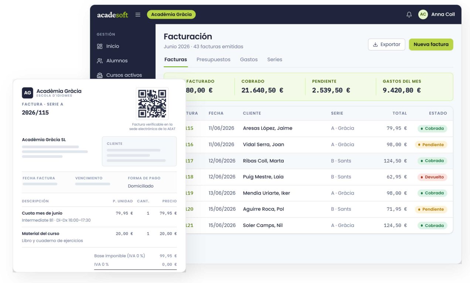Image resolution: width=470 pixels, height=283 pixels.
Task: Click the TOTAL column header
Action: click(x=400, y=113)
